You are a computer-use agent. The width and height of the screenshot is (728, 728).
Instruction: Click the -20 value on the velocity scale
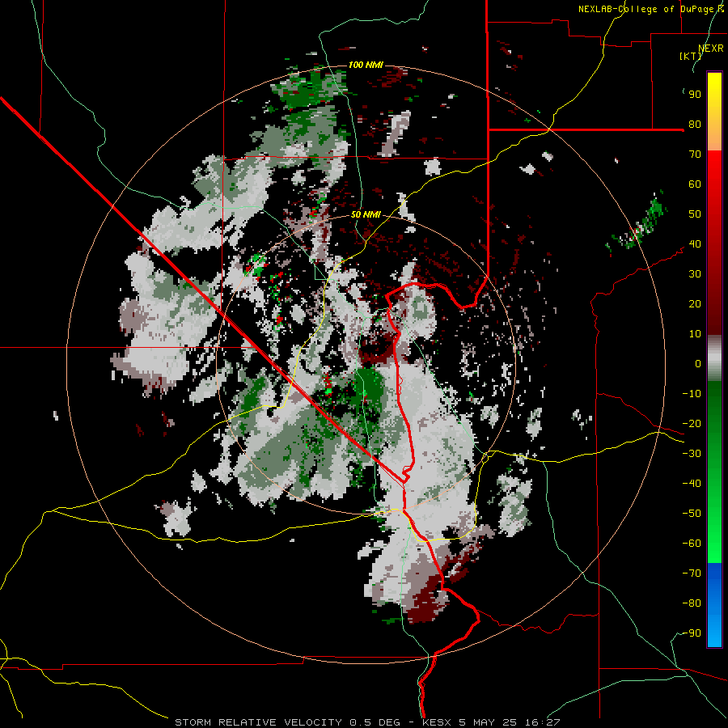692,424
